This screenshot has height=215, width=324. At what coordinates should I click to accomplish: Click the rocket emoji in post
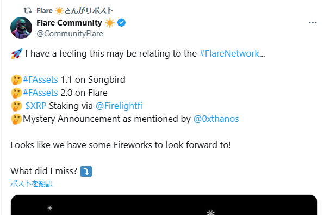(x=16, y=53)
